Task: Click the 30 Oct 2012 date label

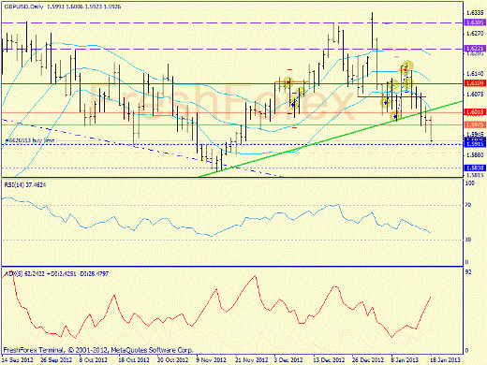Action: coord(172,359)
